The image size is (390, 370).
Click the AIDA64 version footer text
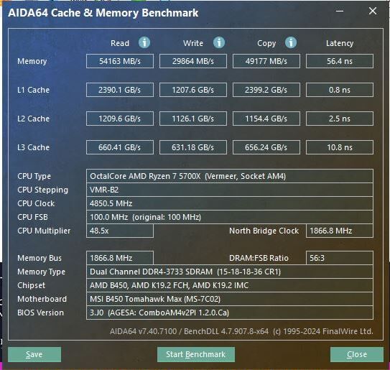[241, 331]
